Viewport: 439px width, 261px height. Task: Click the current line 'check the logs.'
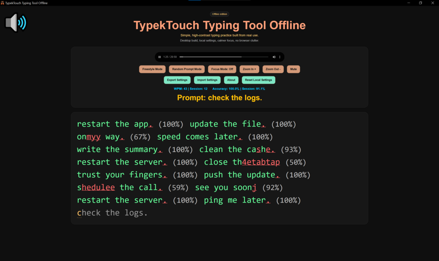[112, 213]
